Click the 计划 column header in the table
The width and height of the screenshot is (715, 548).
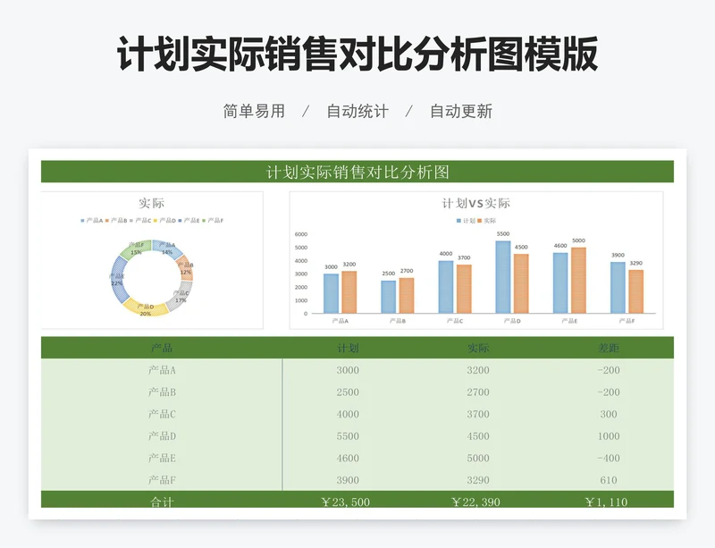(348, 348)
